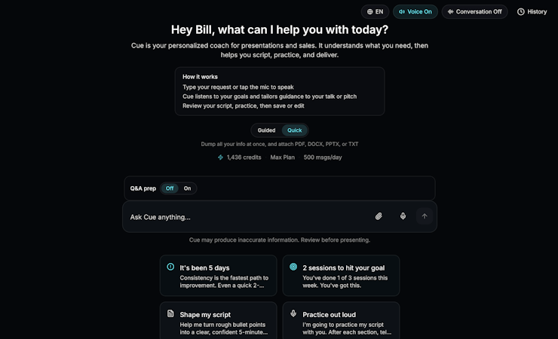The image size is (558, 339).
Task: Click the globe language icon
Action: (x=369, y=12)
